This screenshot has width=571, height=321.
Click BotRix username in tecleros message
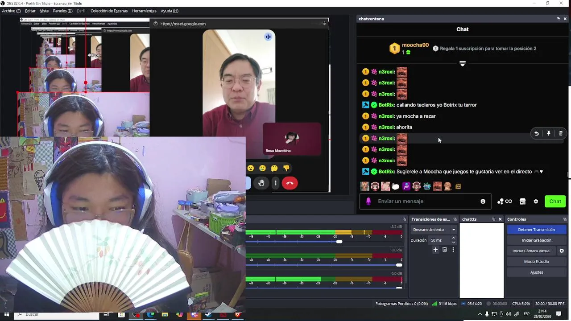(386, 105)
